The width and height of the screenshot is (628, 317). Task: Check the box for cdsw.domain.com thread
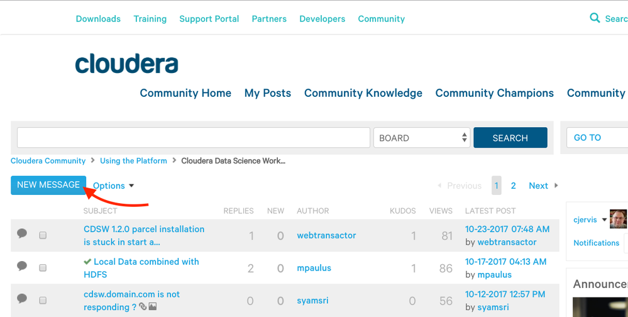point(43,301)
